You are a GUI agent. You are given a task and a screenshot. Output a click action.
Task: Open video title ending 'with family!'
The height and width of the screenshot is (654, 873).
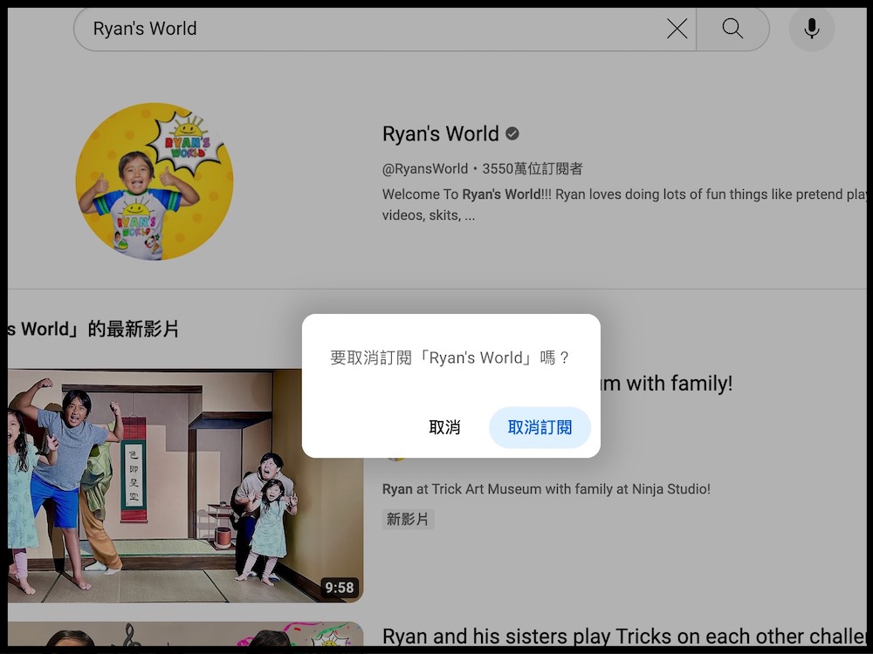click(666, 383)
